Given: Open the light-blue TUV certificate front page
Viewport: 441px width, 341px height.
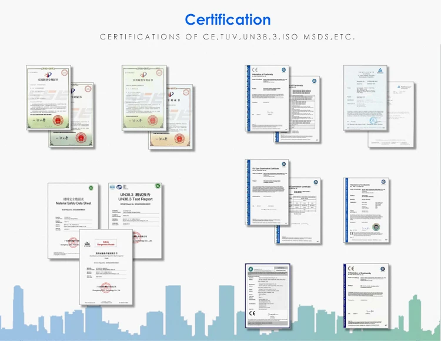Looking at the screenshot, I should tap(365, 98).
